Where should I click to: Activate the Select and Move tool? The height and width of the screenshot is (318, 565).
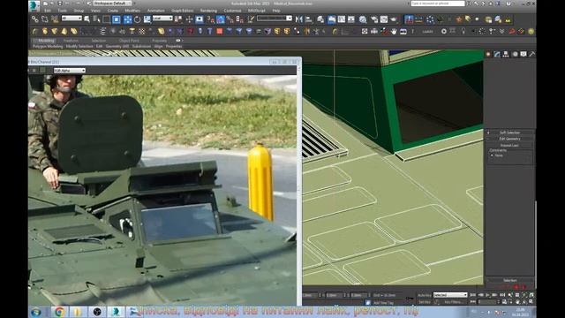pos(127,19)
